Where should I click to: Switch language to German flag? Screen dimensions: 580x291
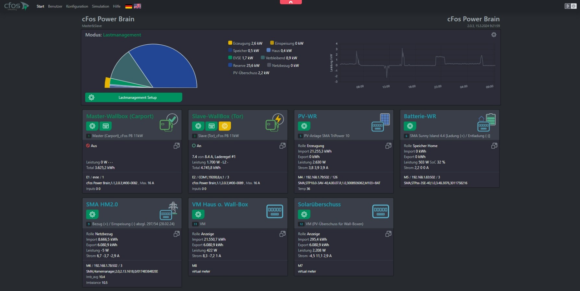128,6
